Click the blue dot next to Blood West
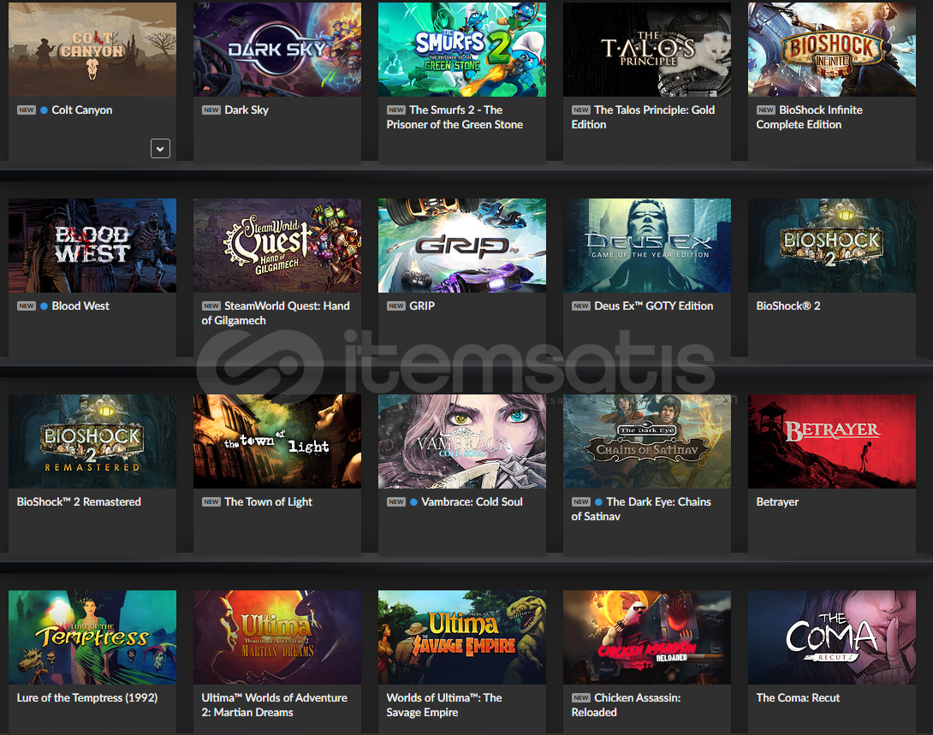This screenshot has width=933, height=735. coord(44,306)
